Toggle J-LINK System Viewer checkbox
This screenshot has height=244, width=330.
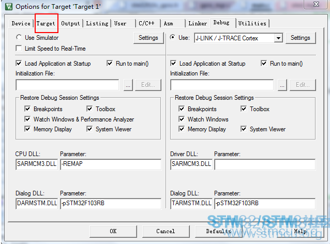click(244, 129)
